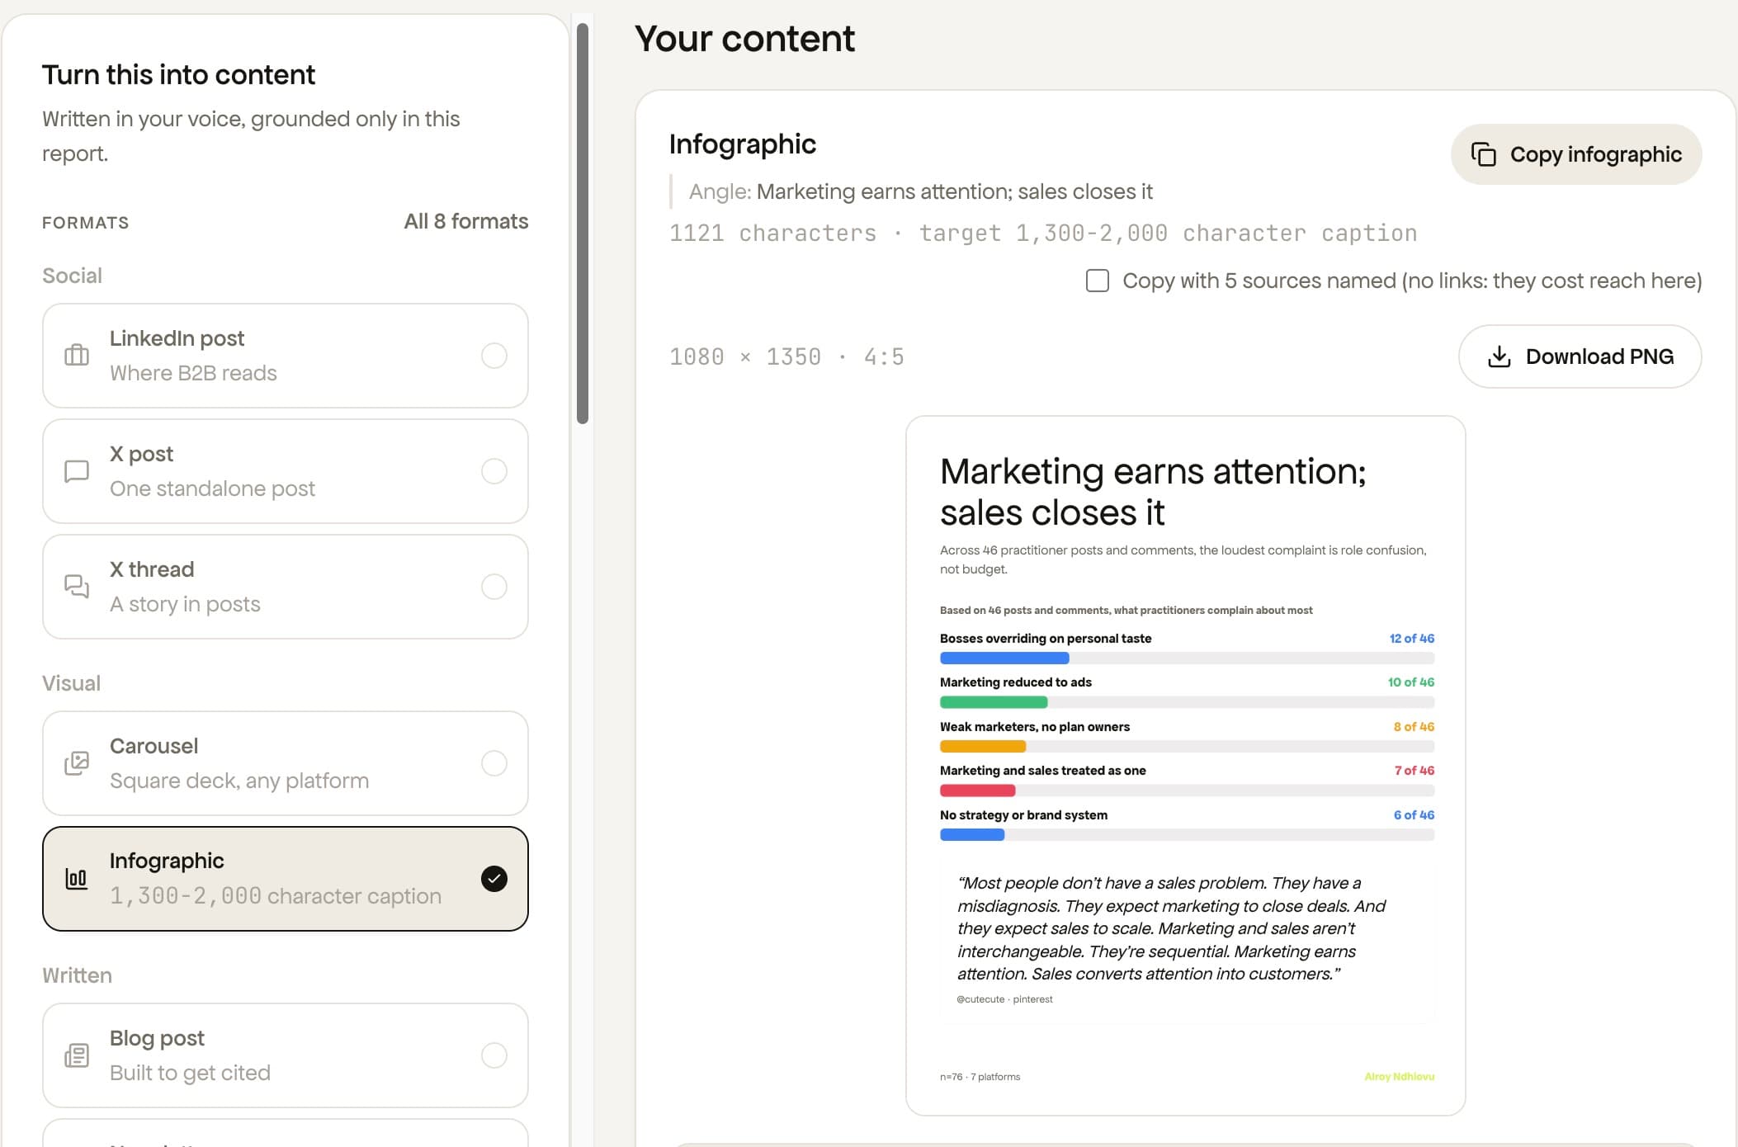The image size is (1738, 1147).
Task: Click the red Marketing and sales treated as one bar
Action: (x=978, y=791)
